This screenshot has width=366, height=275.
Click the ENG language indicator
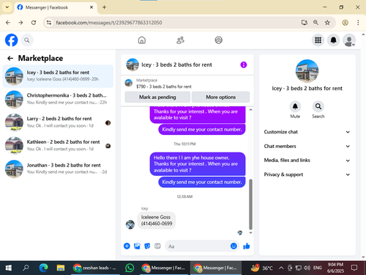[x=318, y=268]
